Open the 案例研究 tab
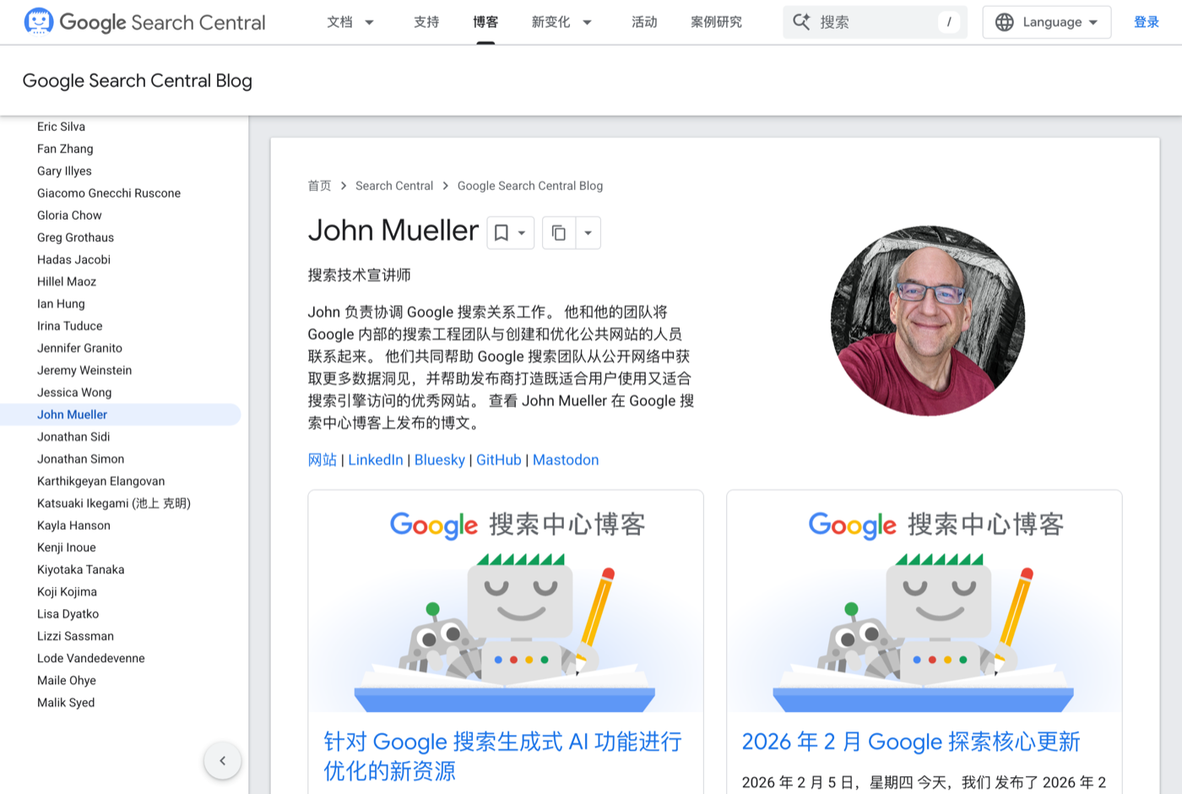 (716, 22)
